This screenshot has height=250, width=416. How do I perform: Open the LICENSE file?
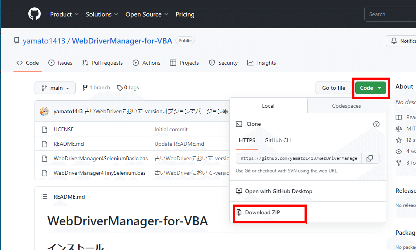pyautogui.click(x=64, y=129)
